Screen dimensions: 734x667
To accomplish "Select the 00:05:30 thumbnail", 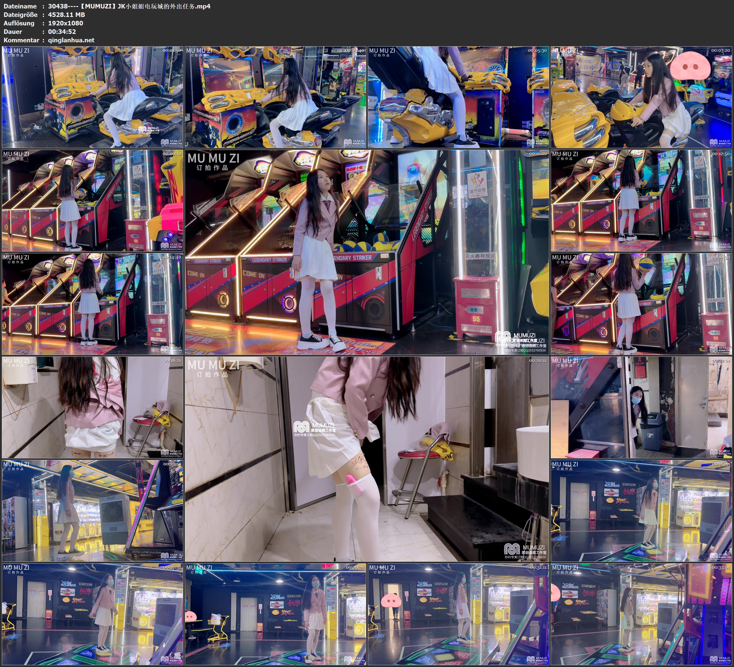I will (458, 97).
